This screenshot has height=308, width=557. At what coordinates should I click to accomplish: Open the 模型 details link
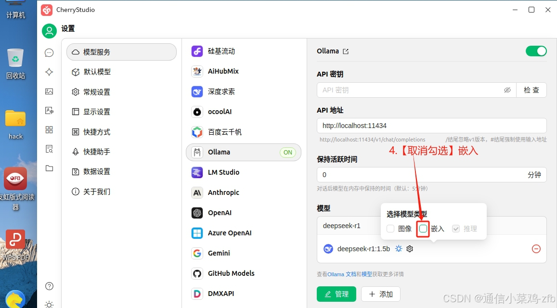(x=366, y=274)
